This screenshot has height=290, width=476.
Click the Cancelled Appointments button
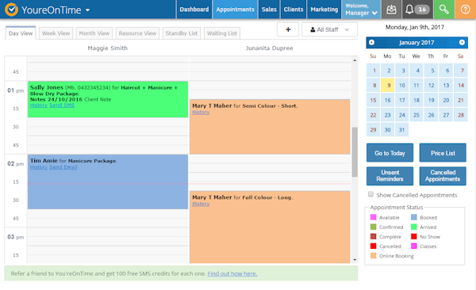[x=443, y=176]
